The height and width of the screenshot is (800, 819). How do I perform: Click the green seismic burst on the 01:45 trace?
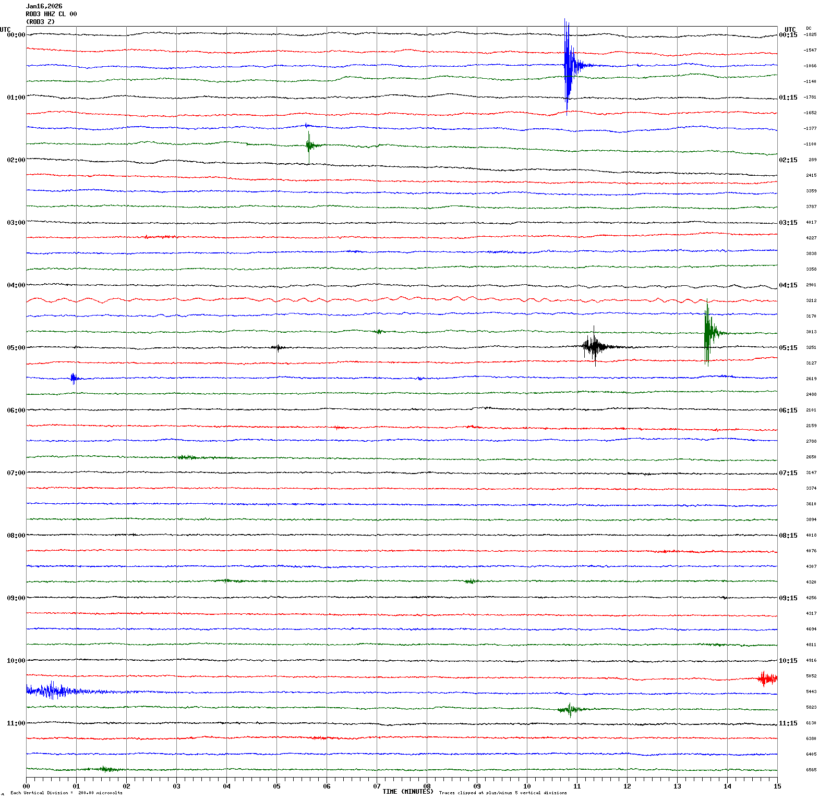tap(309, 146)
